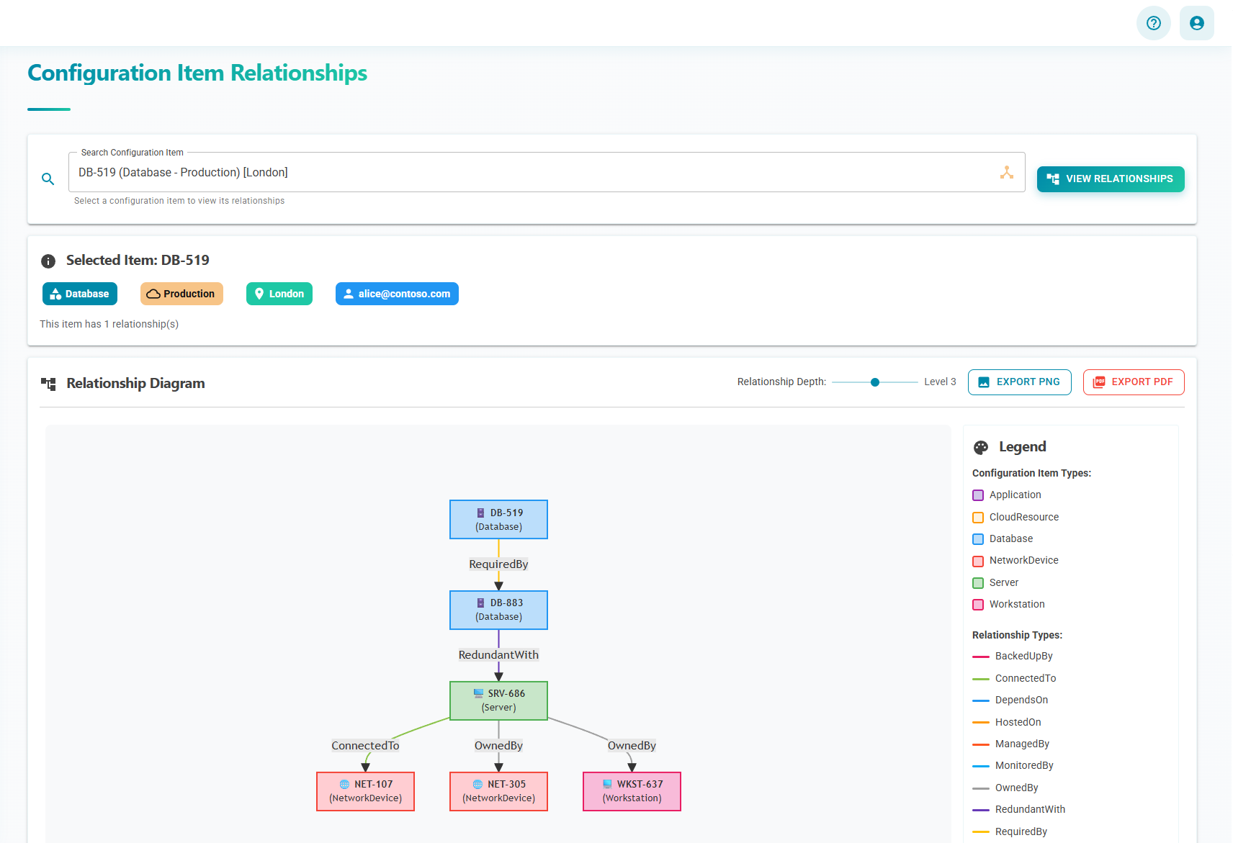Export the diagram as PDF
The height and width of the screenshot is (843, 1233).
(x=1133, y=382)
